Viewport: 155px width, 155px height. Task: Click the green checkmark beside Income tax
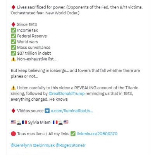point(13,30)
